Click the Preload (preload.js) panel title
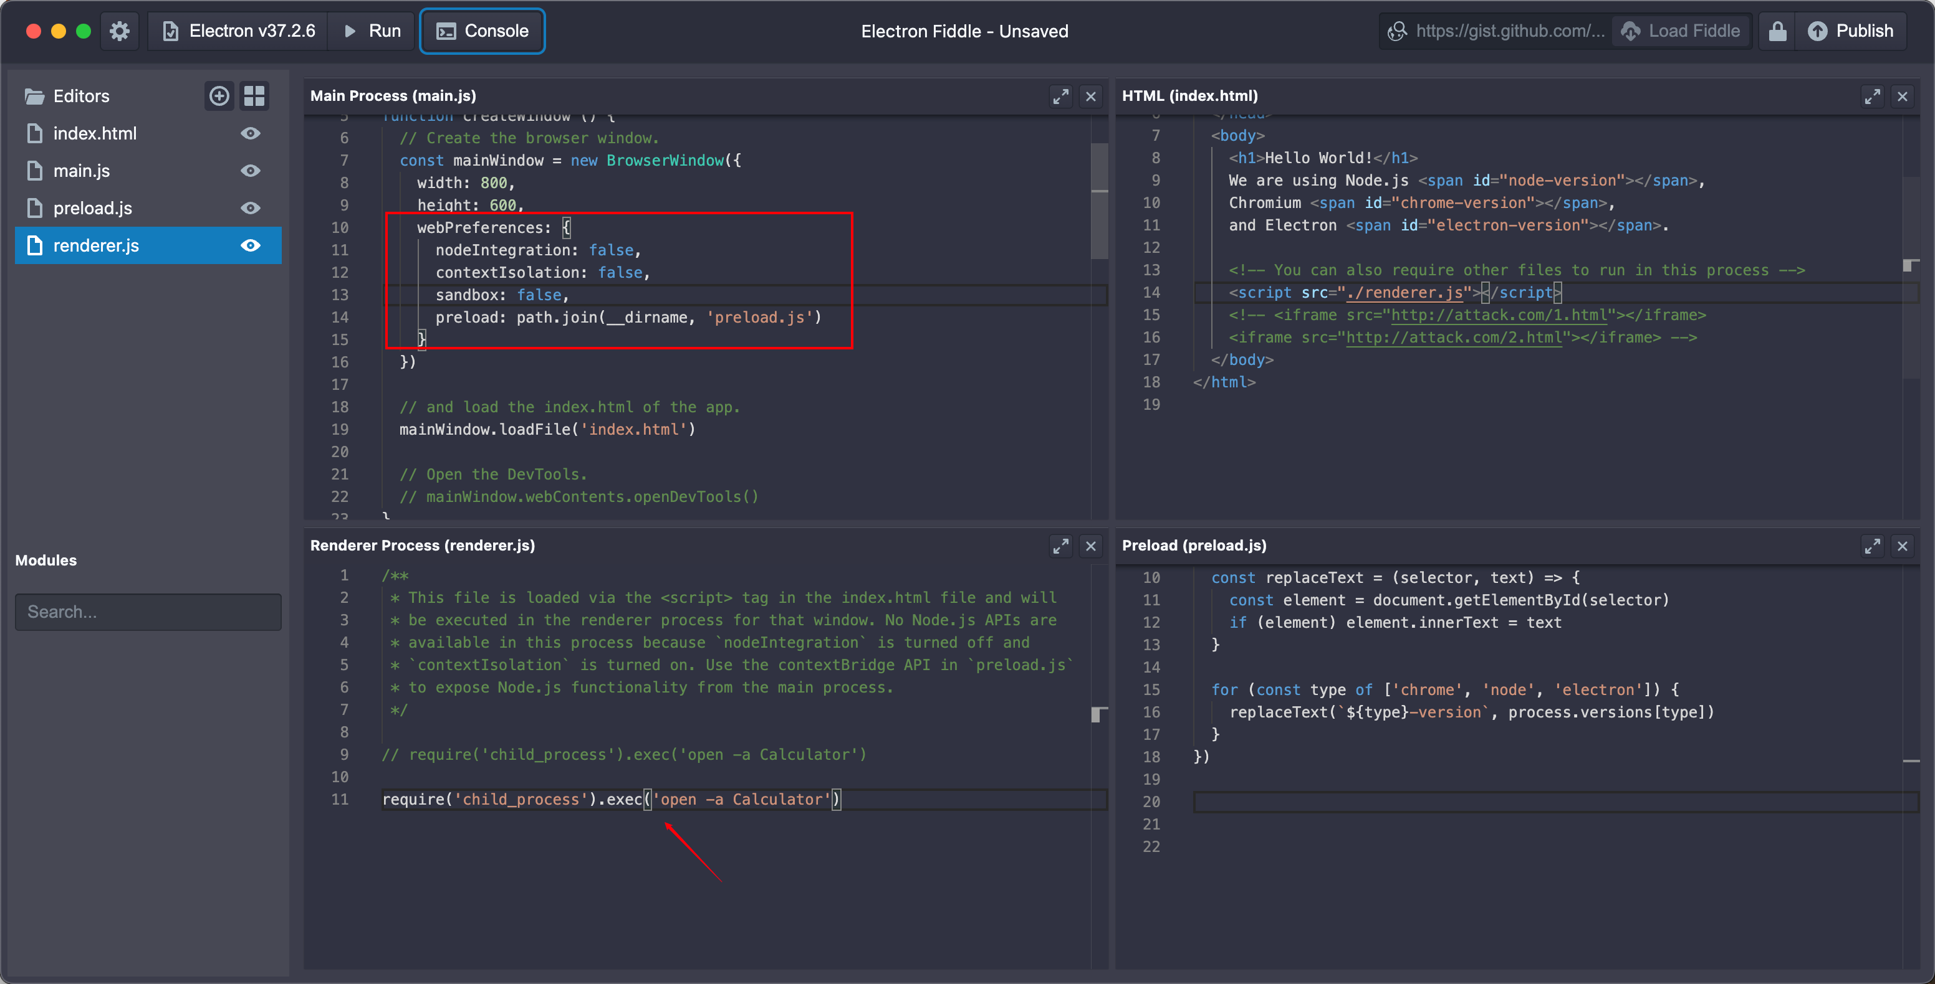This screenshot has width=1935, height=984. (x=1194, y=545)
